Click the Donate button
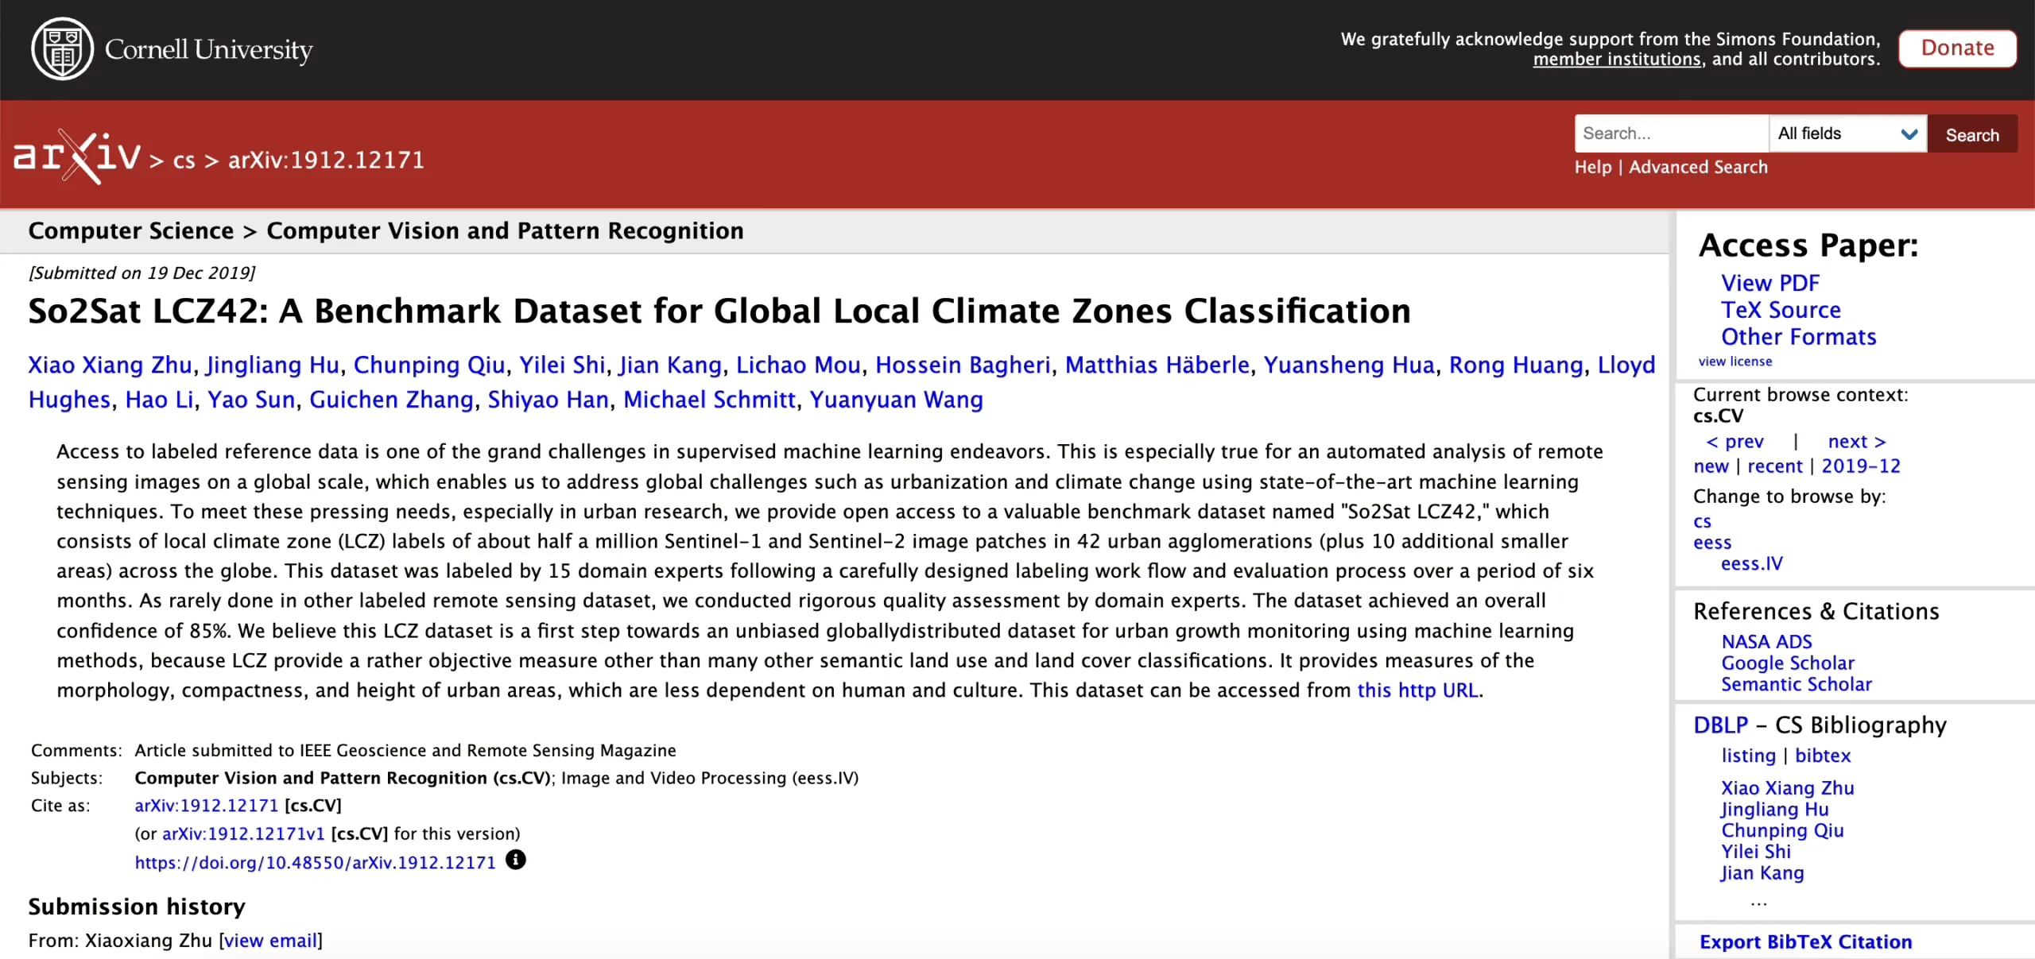Image resolution: width=2035 pixels, height=959 pixels. click(1957, 48)
